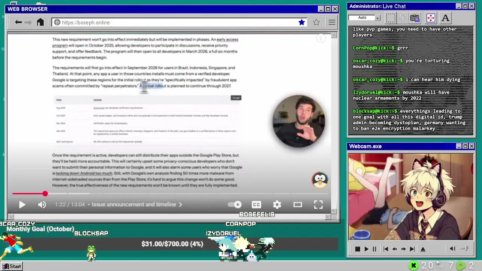This screenshot has height=271, width=482.
Task: Click the filled blue bookmark star
Action: [x=302, y=22]
